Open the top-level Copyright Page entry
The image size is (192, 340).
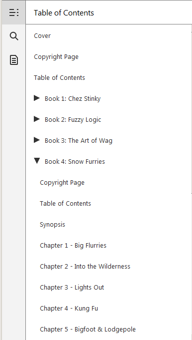tap(56, 57)
